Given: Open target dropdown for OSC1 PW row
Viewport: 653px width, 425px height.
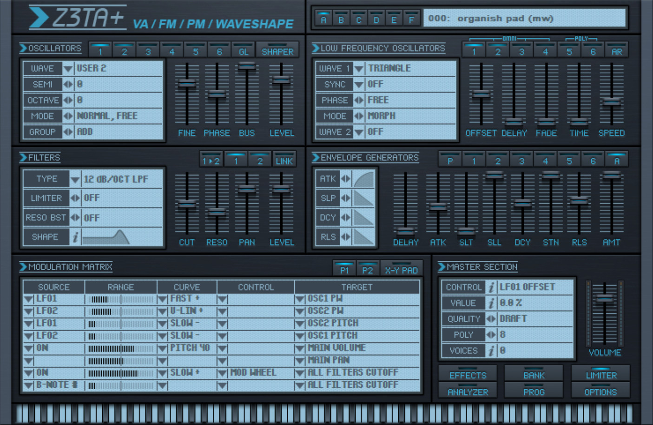Looking at the screenshot, I should [300, 299].
